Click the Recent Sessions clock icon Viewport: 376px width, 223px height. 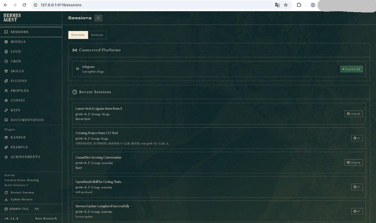[75, 92]
